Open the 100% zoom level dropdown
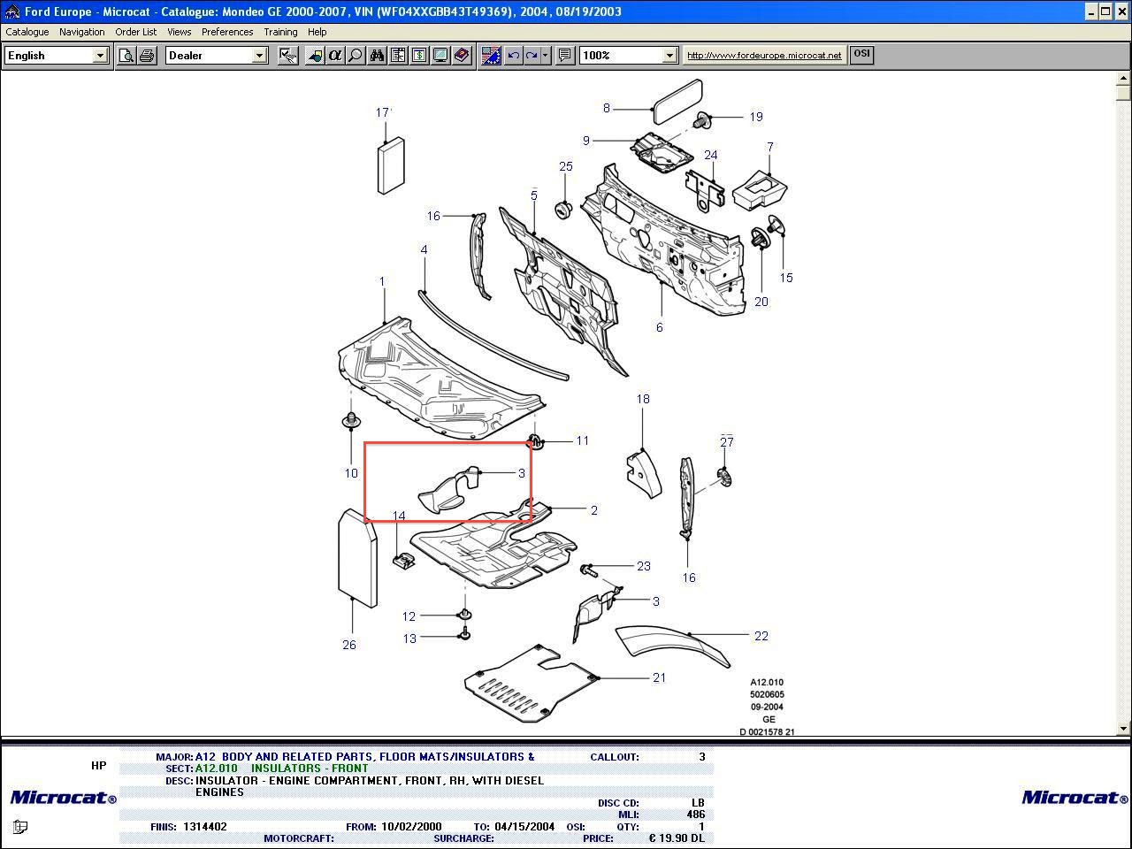Image resolution: width=1132 pixels, height=849 pixels. pos(669,56)
